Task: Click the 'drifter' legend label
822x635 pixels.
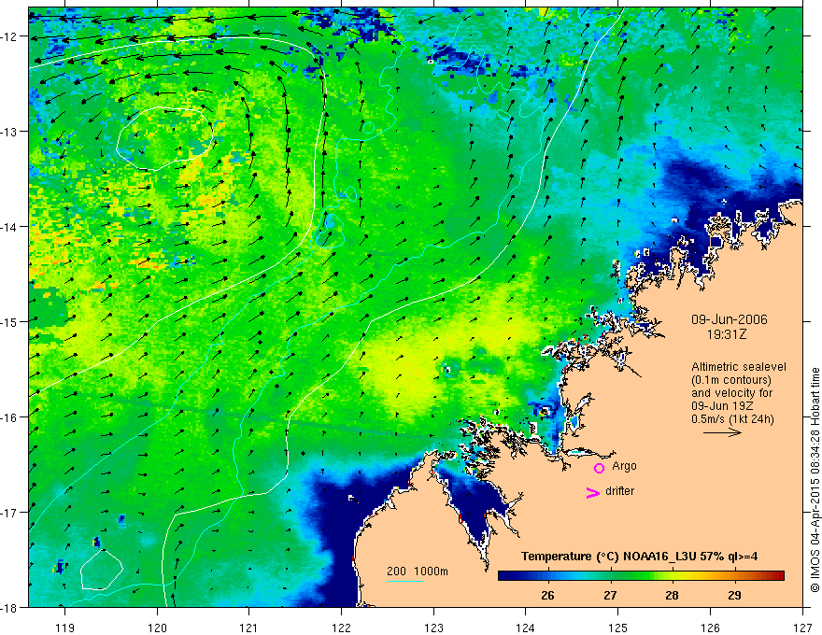Action: tap(619, 491)
